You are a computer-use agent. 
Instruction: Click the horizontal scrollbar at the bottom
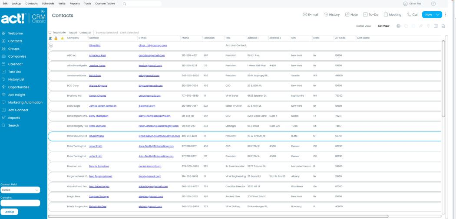218,216
